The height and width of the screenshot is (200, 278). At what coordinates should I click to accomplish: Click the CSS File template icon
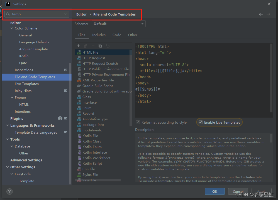pyautogui.click(x=79, y=169)
